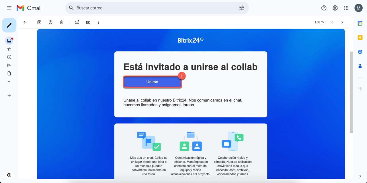Move the email to a folder

pyautogui.click(x=88, y=22)
